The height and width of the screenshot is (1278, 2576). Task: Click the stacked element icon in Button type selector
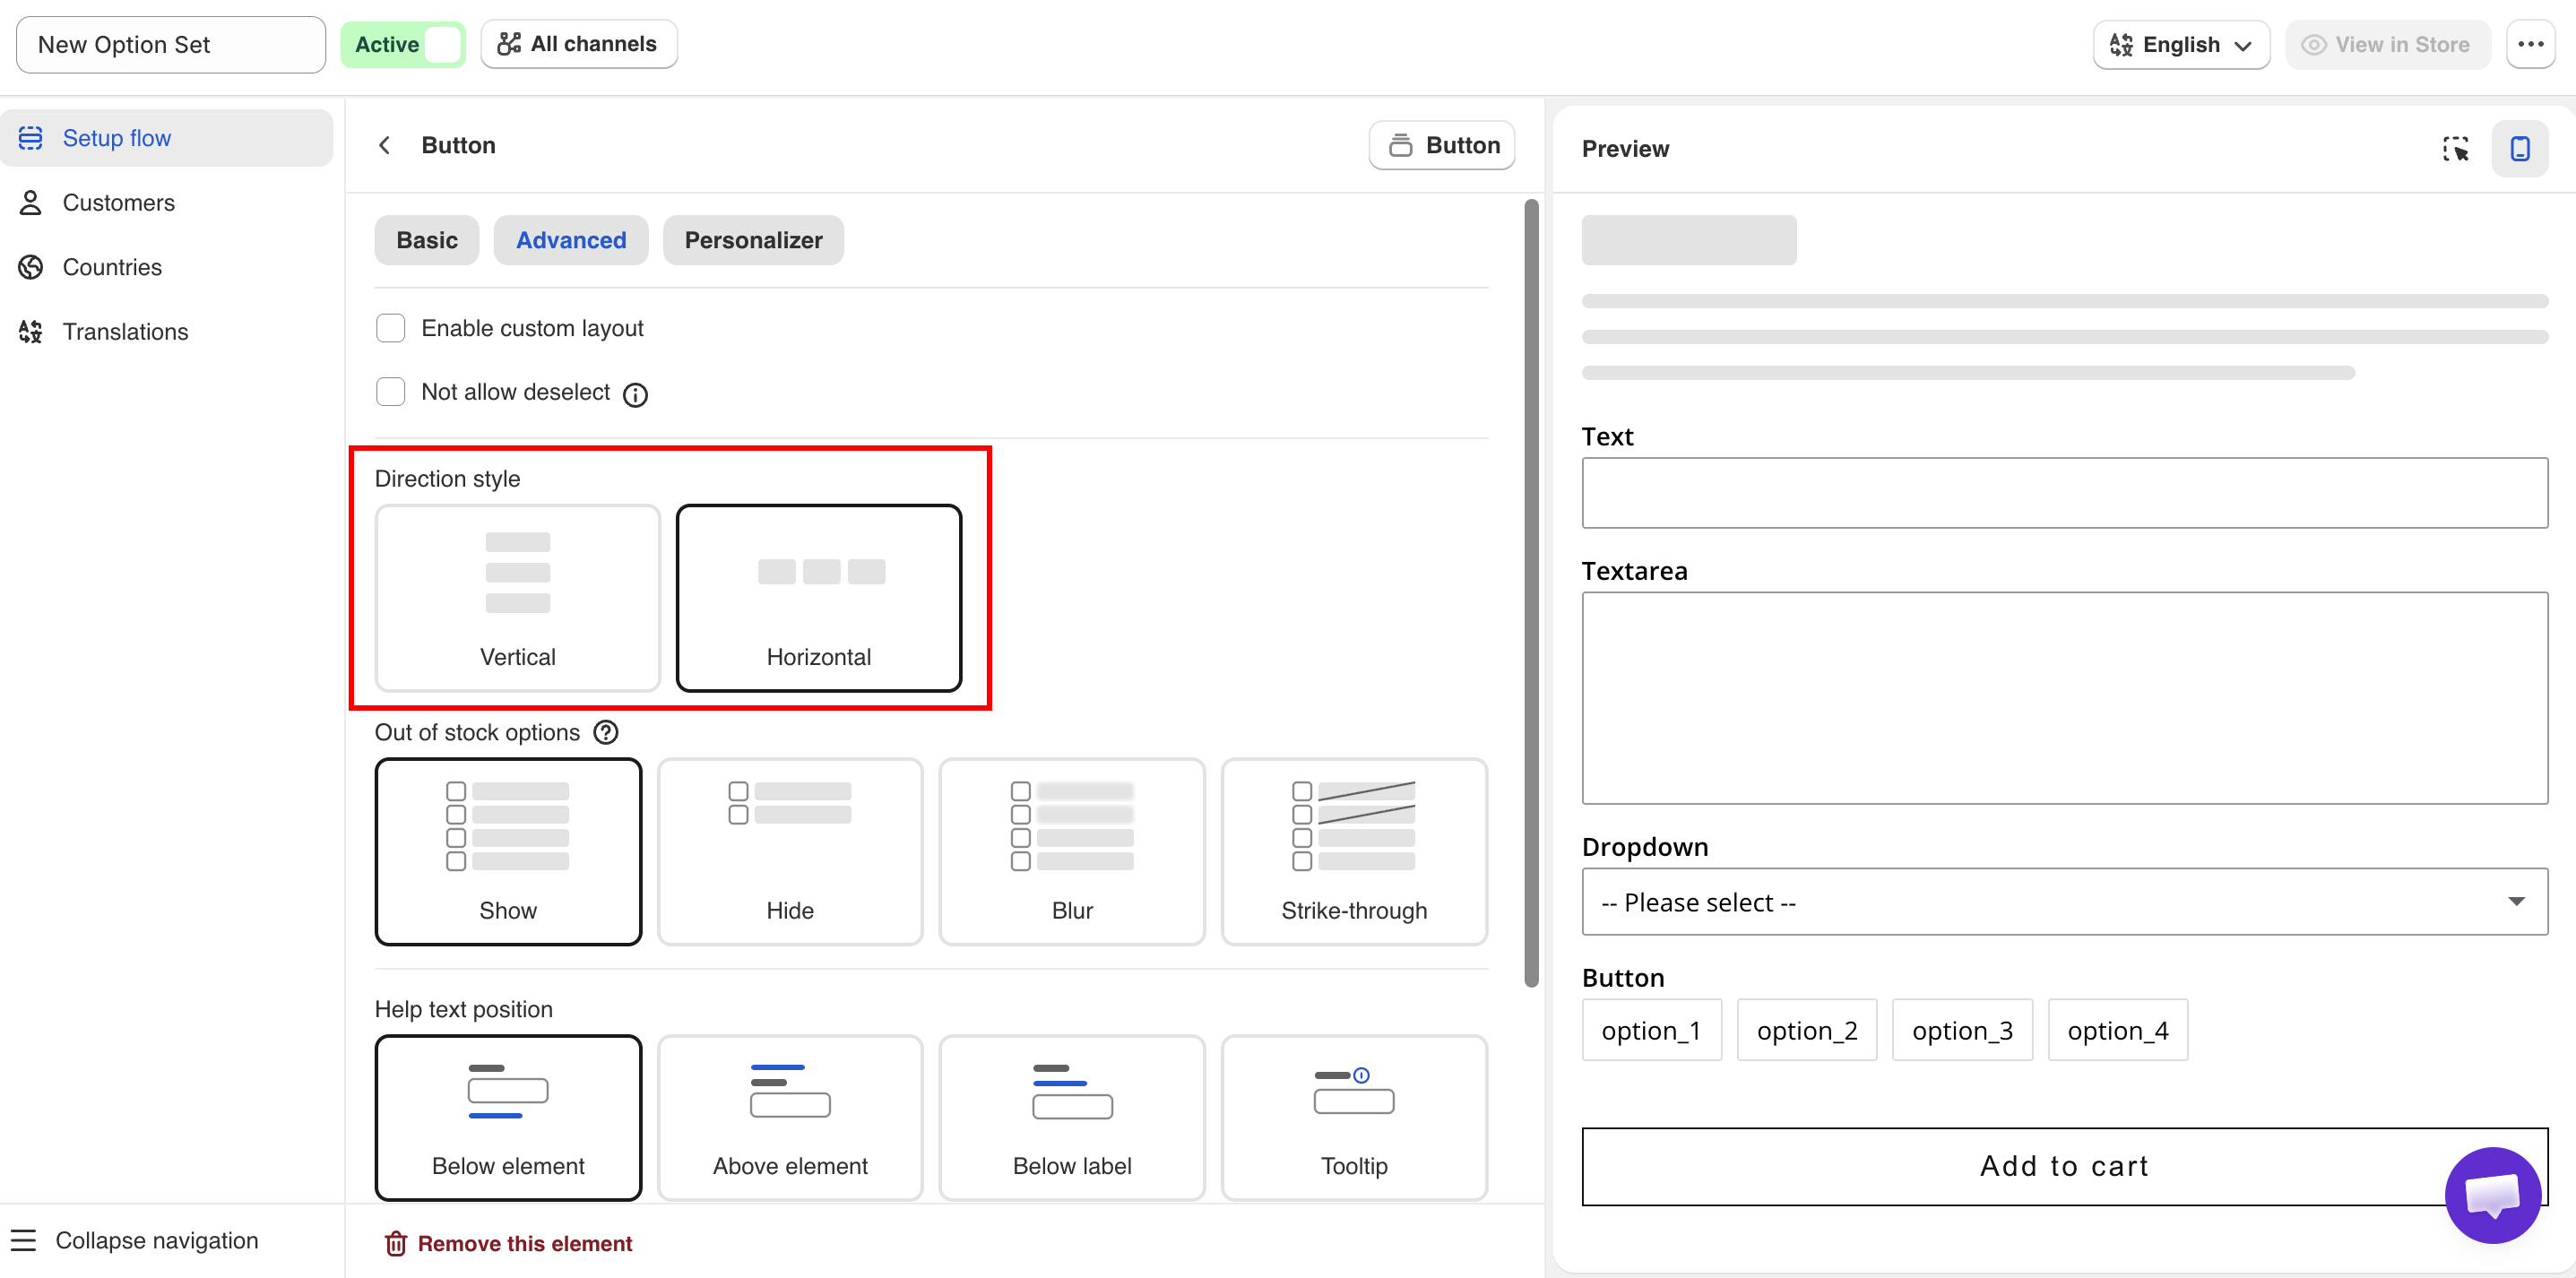pyautogui.click(x=1400, y=145)
